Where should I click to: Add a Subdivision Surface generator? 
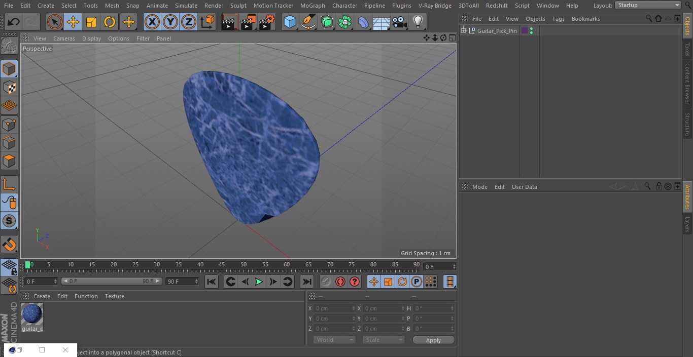pyautogui.click(x=327, y=22)
